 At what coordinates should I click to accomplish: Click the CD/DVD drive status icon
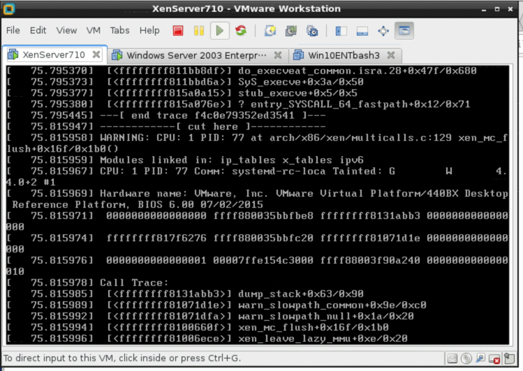point(466,359)
